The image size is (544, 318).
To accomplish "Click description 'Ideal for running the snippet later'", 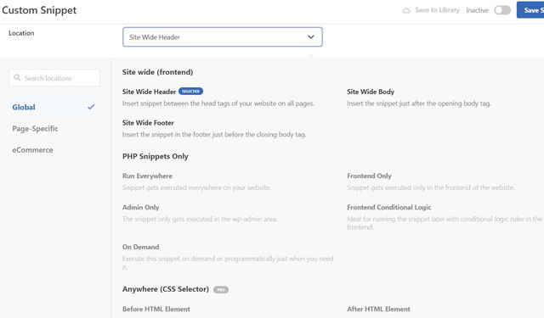I will pos(445,223).
